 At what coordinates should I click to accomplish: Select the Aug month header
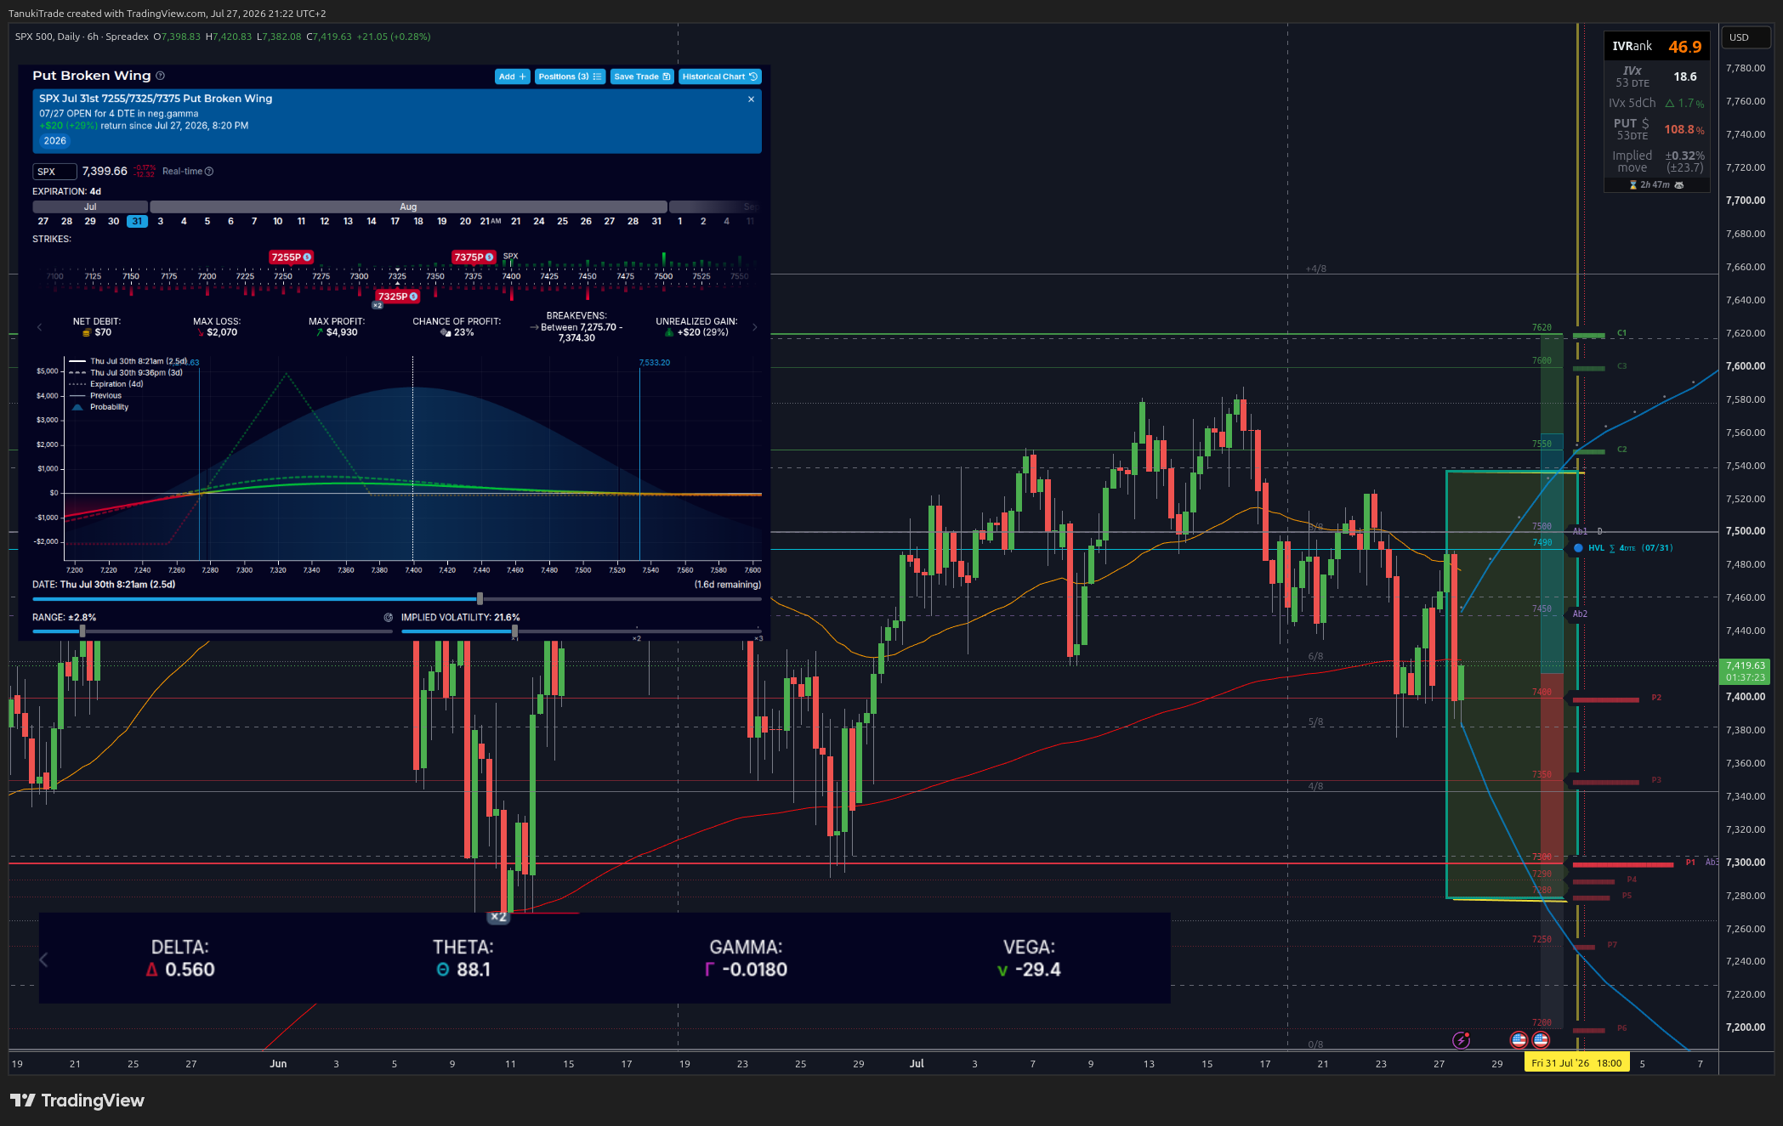408,207
